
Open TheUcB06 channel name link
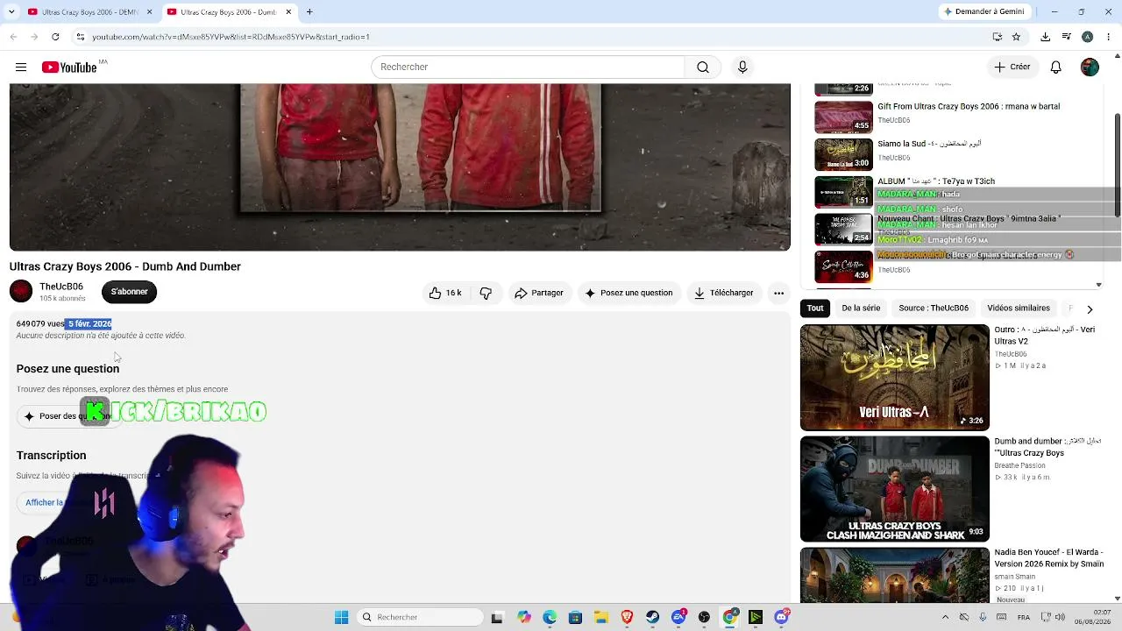pyautogui.click(x=61, y=287)
